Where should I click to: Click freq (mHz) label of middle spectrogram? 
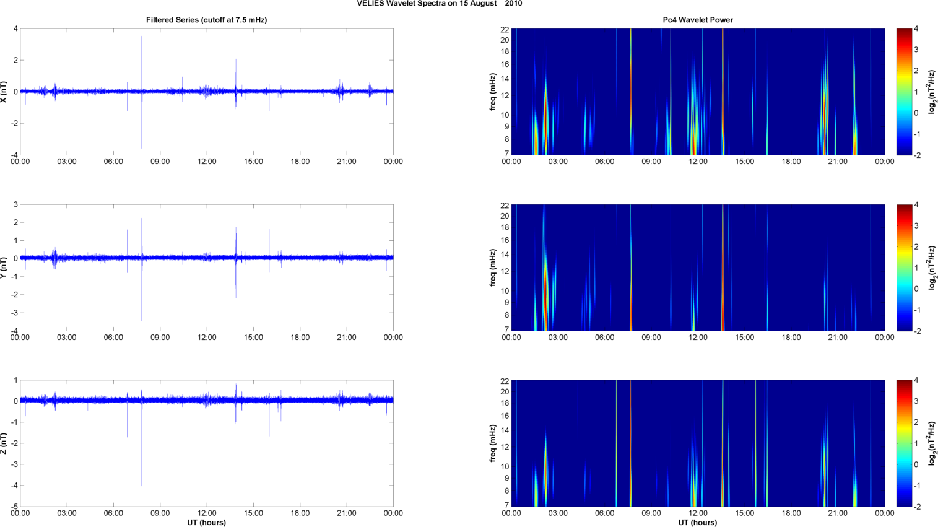coord(493,268)
